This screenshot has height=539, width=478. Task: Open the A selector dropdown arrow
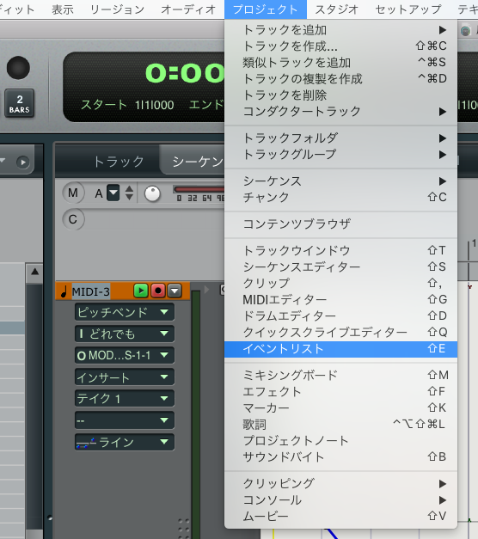(x=113, y=193)
